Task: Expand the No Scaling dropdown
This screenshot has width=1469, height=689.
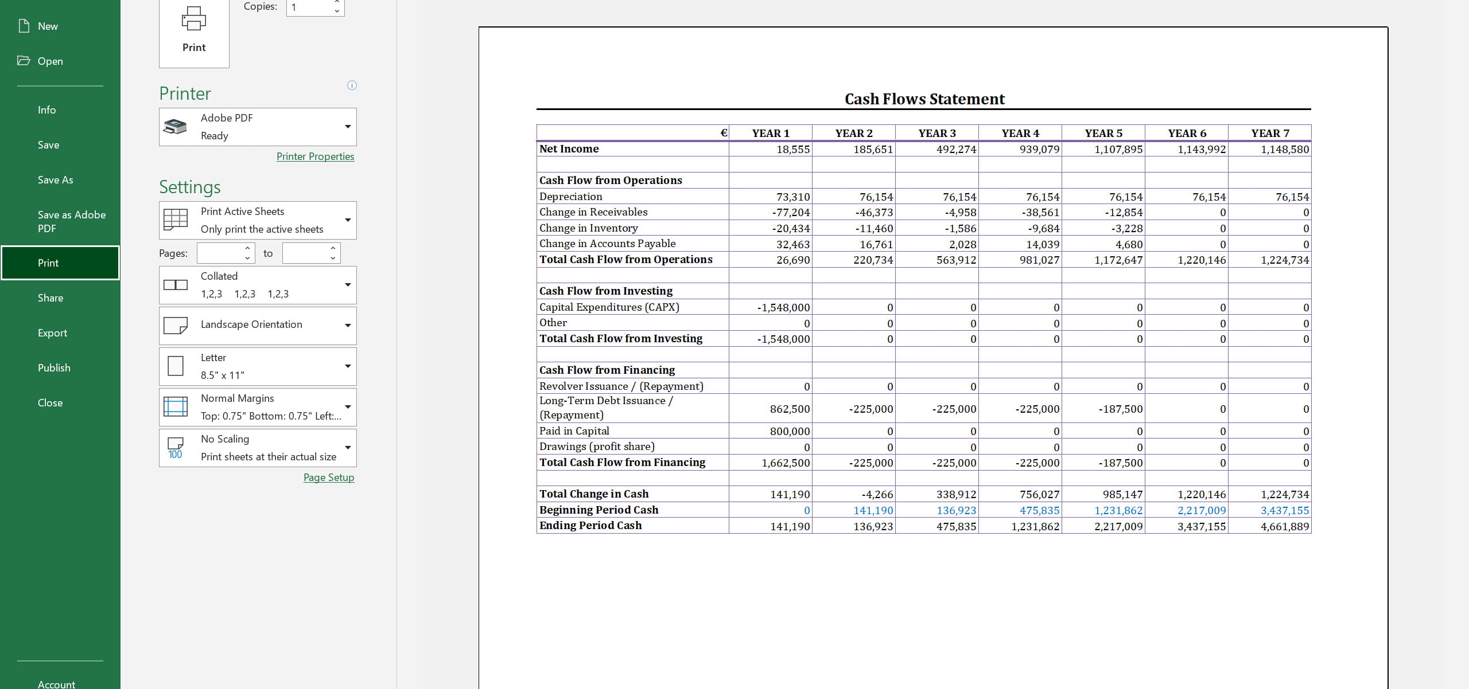Action: (x=347, y=448)
